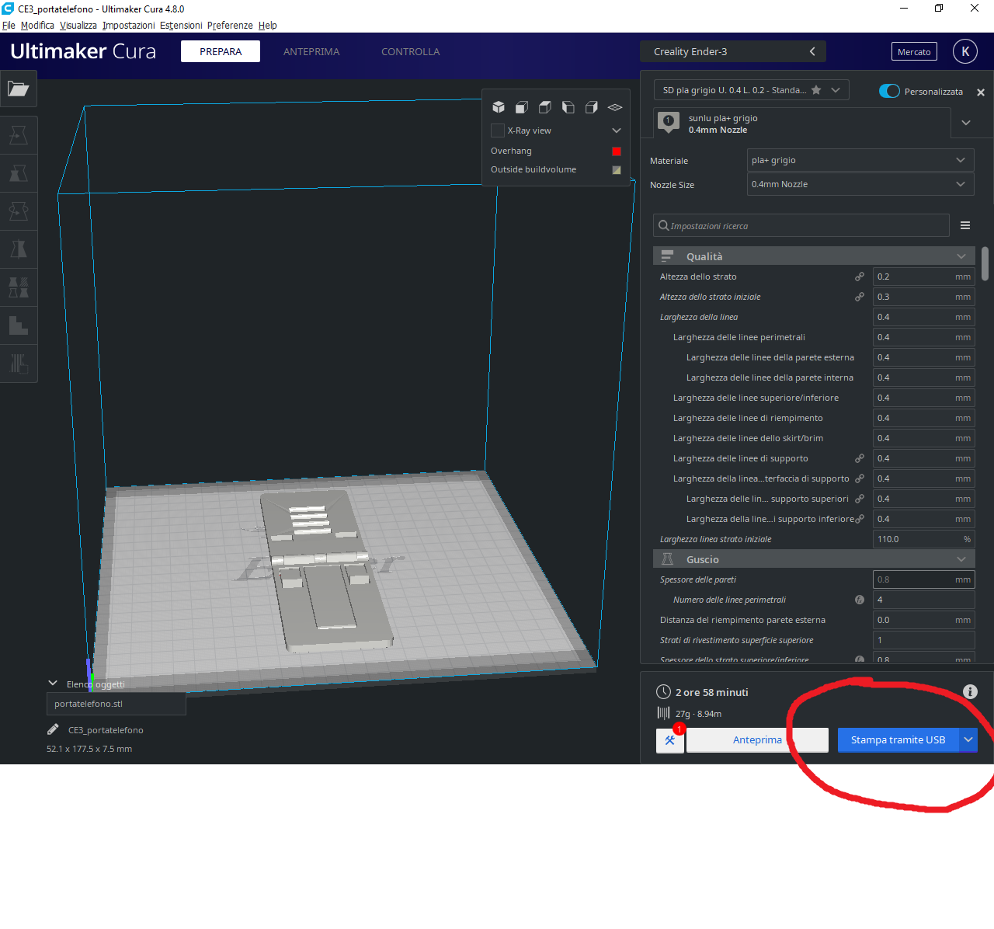Screen dimensions: 994x929
Task: Switch to top view cube icon
Action: tap(545, 107)
